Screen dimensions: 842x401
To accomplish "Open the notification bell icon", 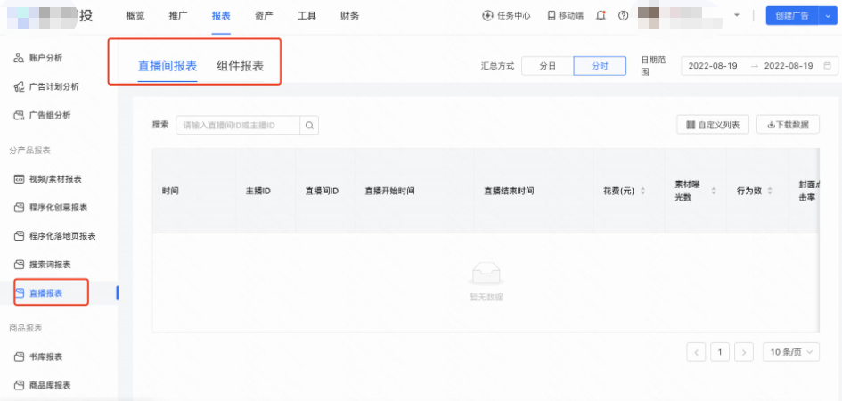I will 601,15.
